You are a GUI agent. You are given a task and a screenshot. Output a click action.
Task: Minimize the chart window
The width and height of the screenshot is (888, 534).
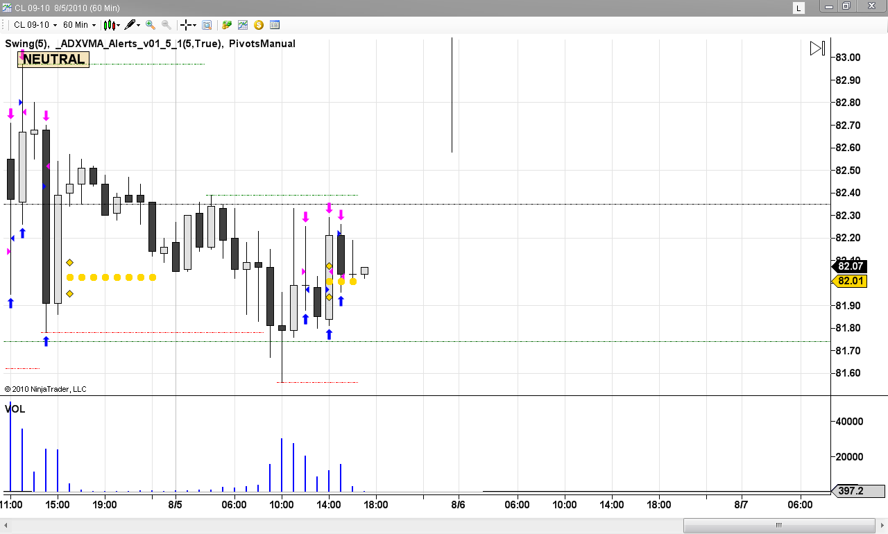pyautogui.click(x=829, y=6)
